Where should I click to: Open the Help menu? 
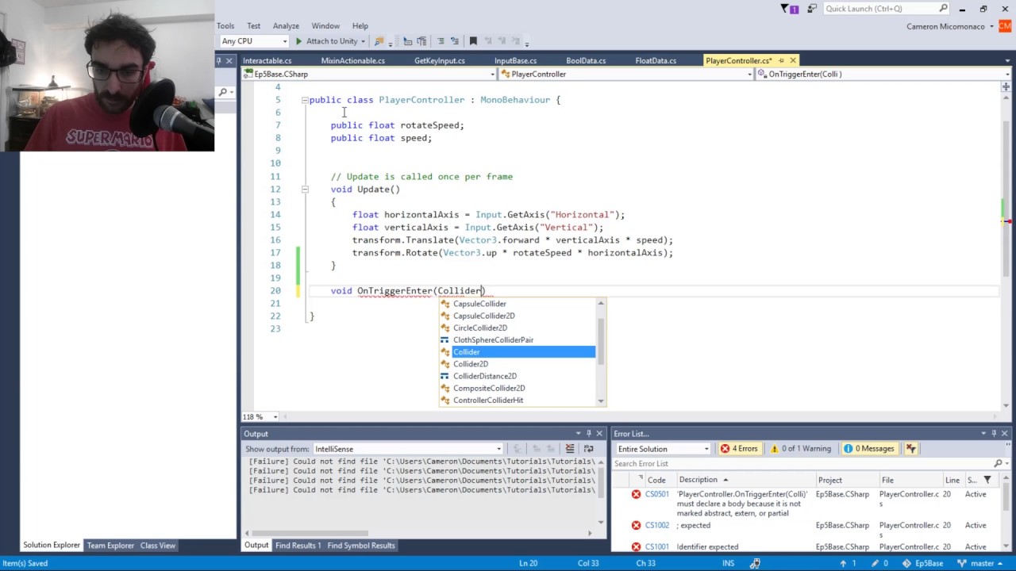[x=360, y=26]
